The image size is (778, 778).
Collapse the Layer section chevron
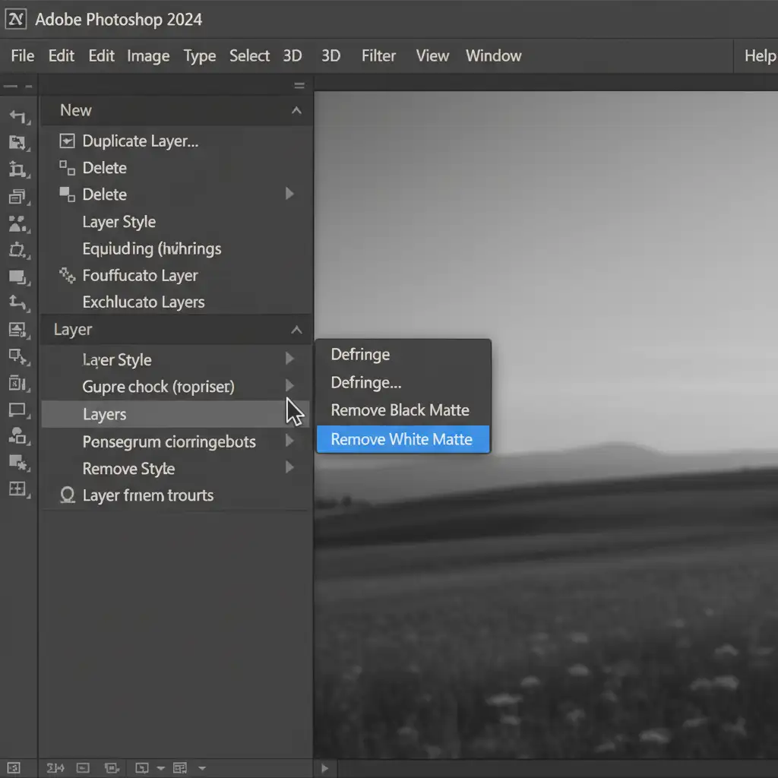(296, 330)
